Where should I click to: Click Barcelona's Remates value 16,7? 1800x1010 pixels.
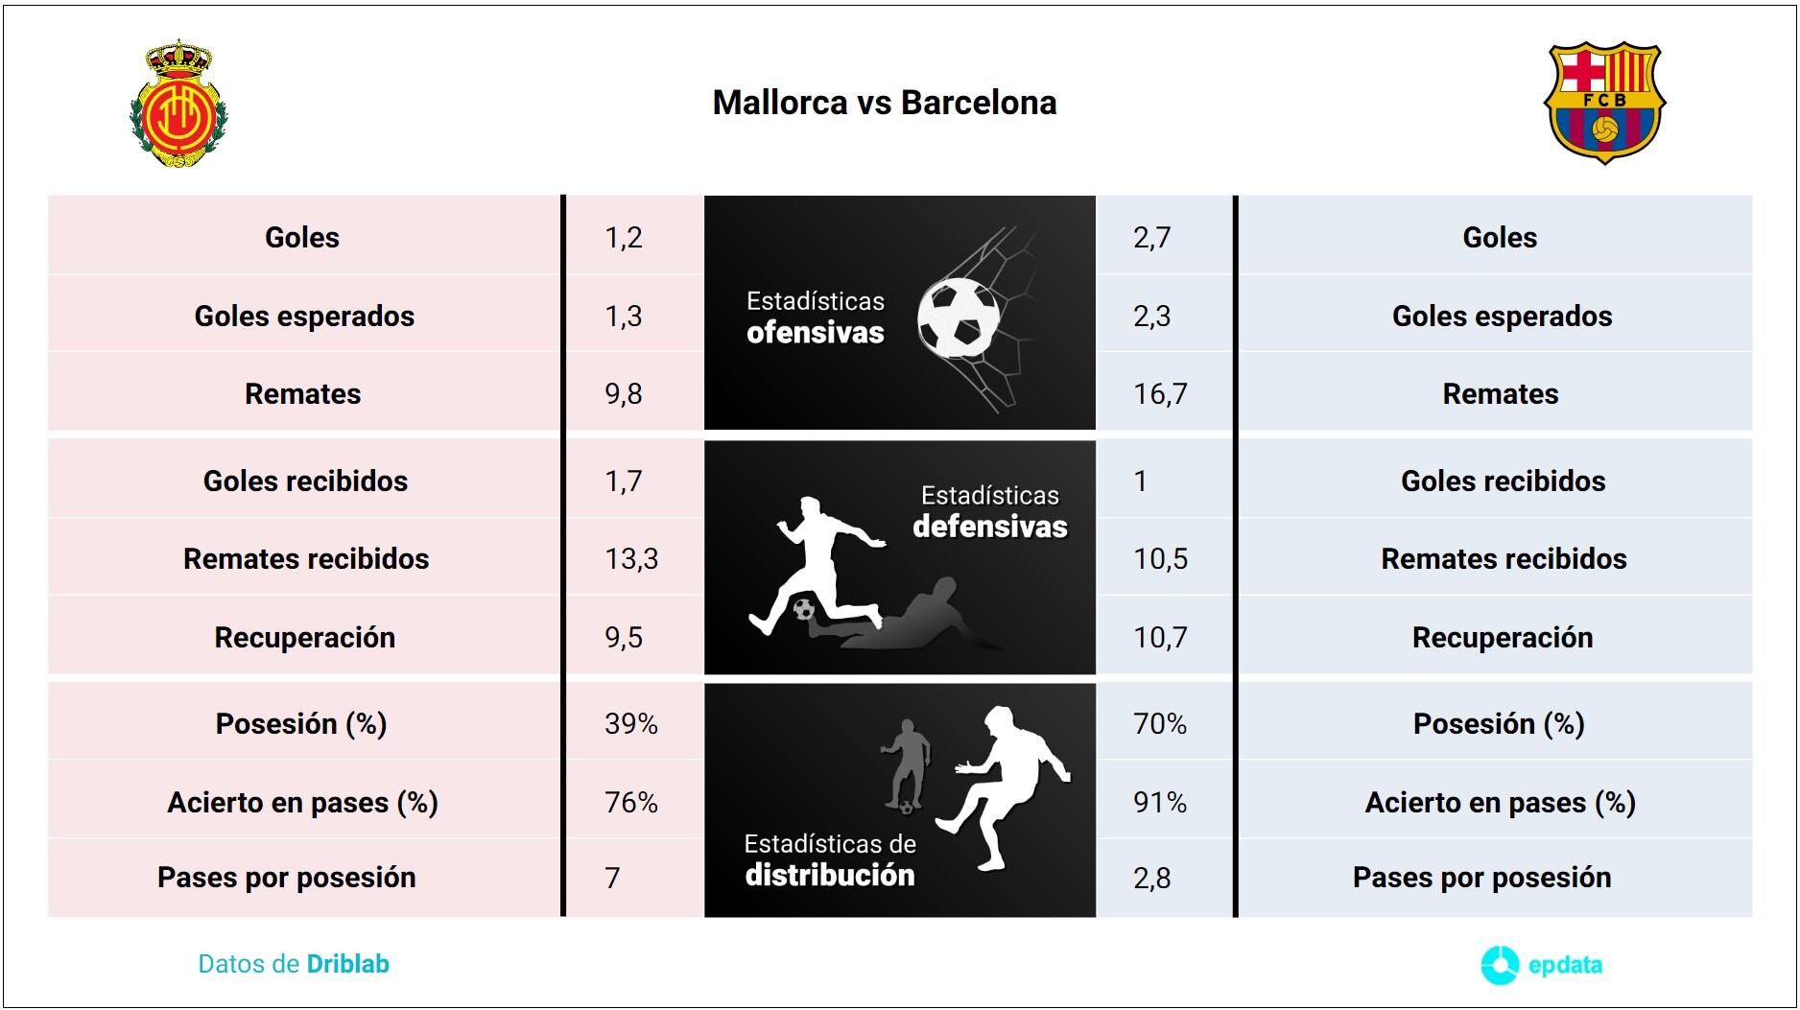(1159, 393)
